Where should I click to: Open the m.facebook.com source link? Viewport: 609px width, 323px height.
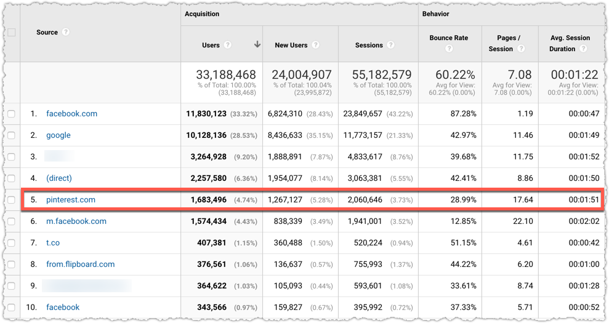pos(76,221)
